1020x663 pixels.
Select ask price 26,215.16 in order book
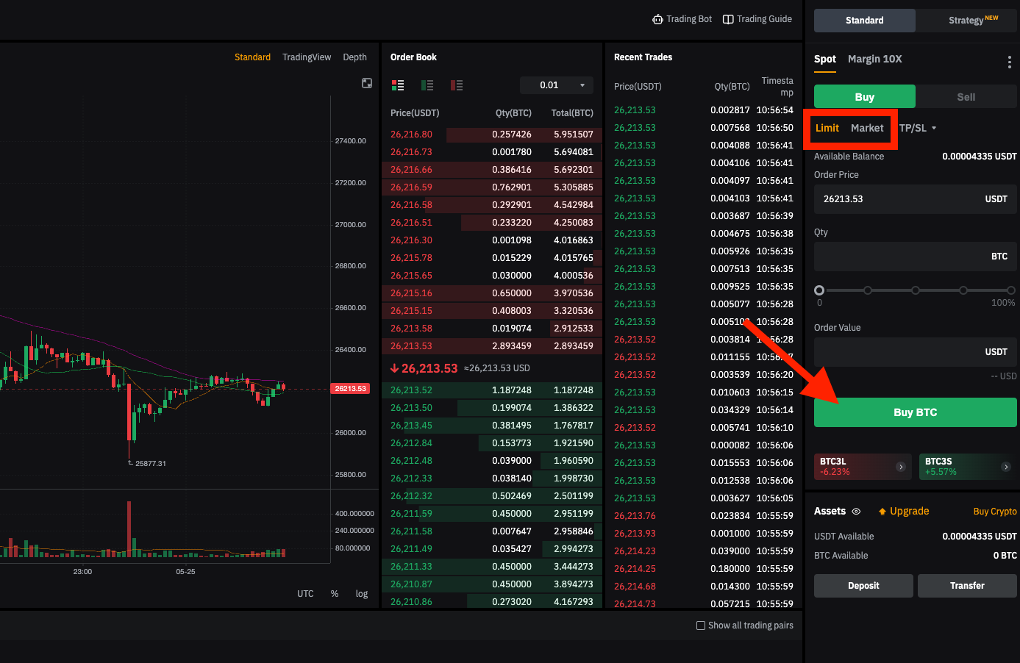411,293
